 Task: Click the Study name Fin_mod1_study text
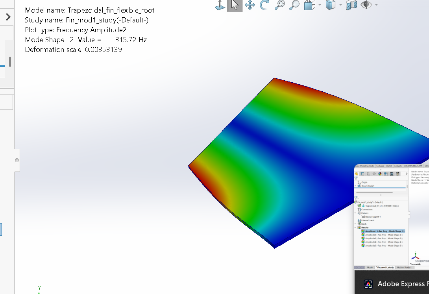click(87, 20)
